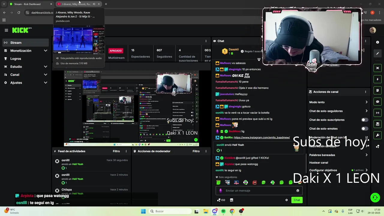The width and height of the screenshot is (384, 216).
Task: Expand the Monetización sidebar section
Action: (x=25, y=51)
